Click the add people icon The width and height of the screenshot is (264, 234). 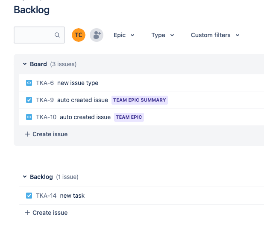point(97,35)
